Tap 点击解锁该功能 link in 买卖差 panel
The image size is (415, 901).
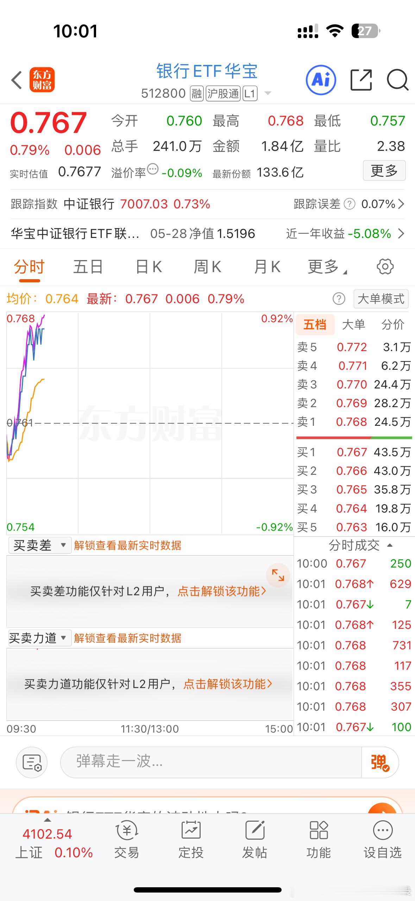222,591
